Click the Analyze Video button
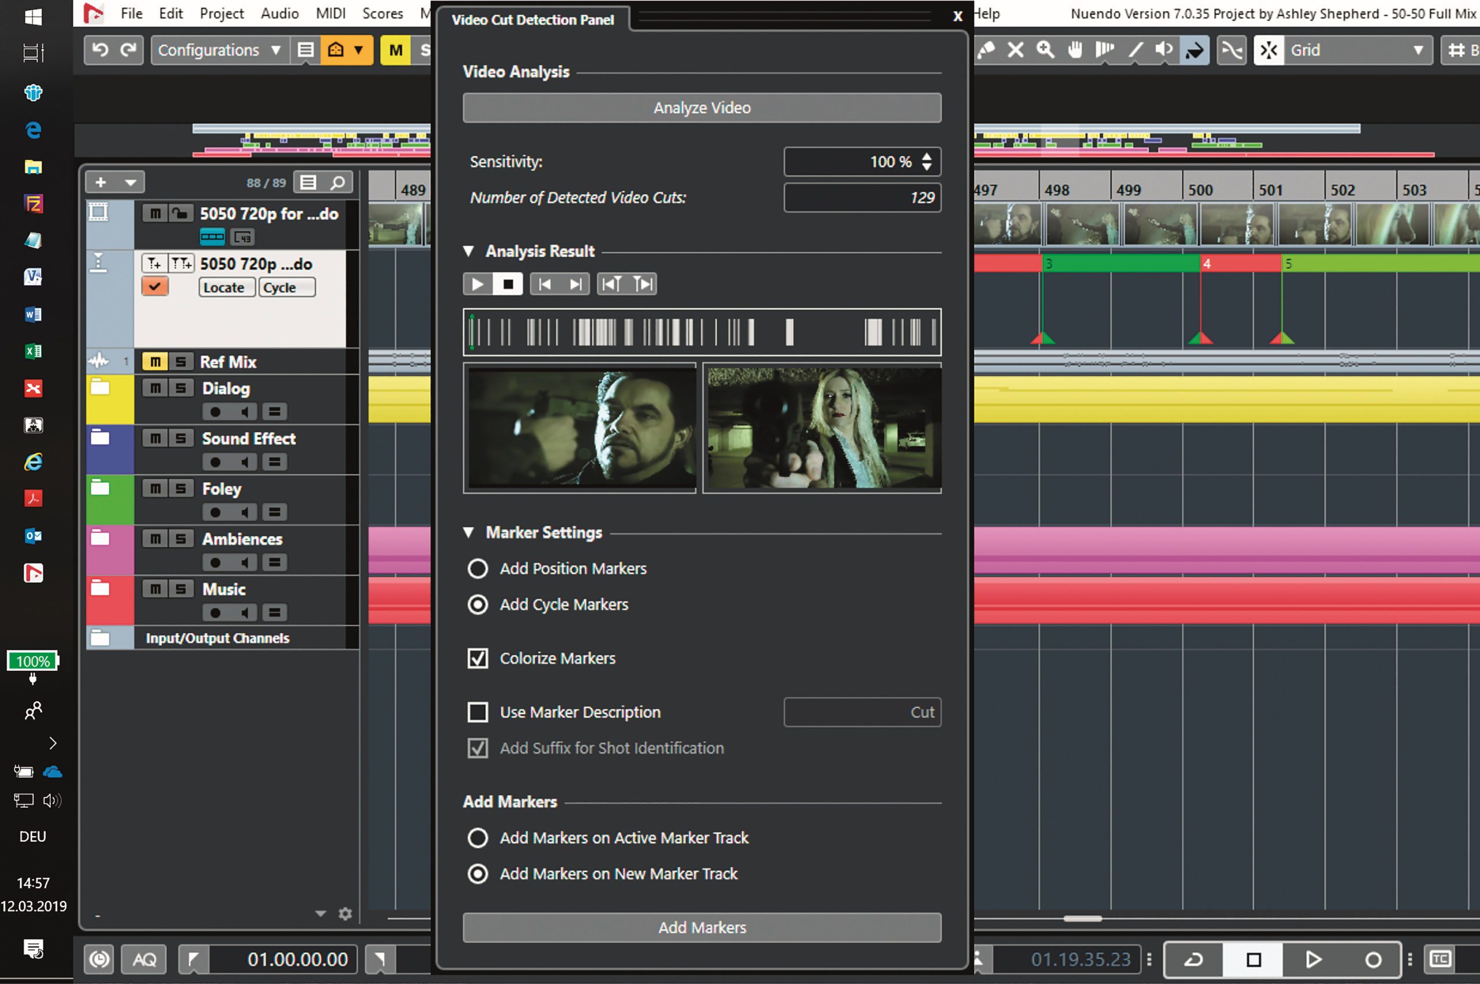 click(701, 108)
